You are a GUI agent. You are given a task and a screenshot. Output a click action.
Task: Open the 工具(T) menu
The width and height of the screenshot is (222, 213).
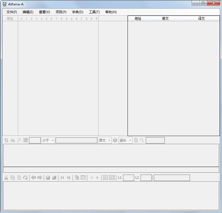[94, 12]
